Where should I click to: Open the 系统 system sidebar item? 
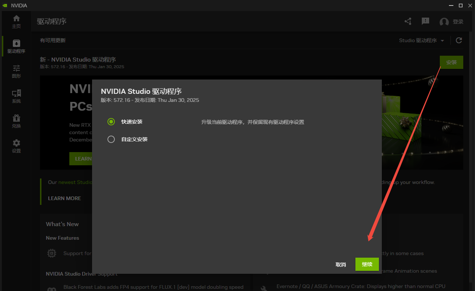pos(16,96)
